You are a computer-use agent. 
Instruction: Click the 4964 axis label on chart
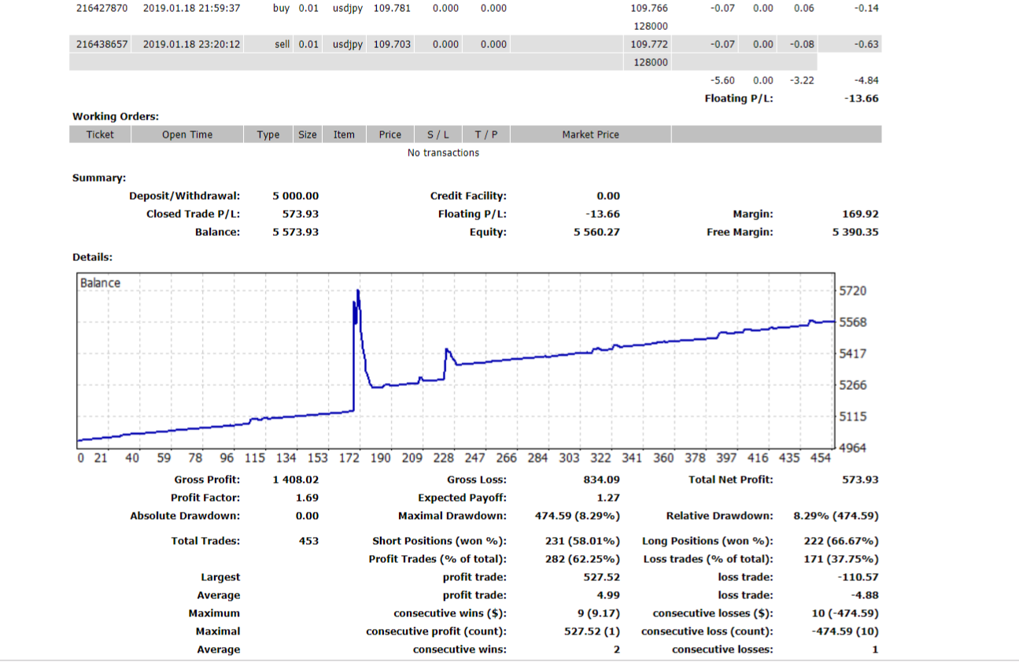853,447
